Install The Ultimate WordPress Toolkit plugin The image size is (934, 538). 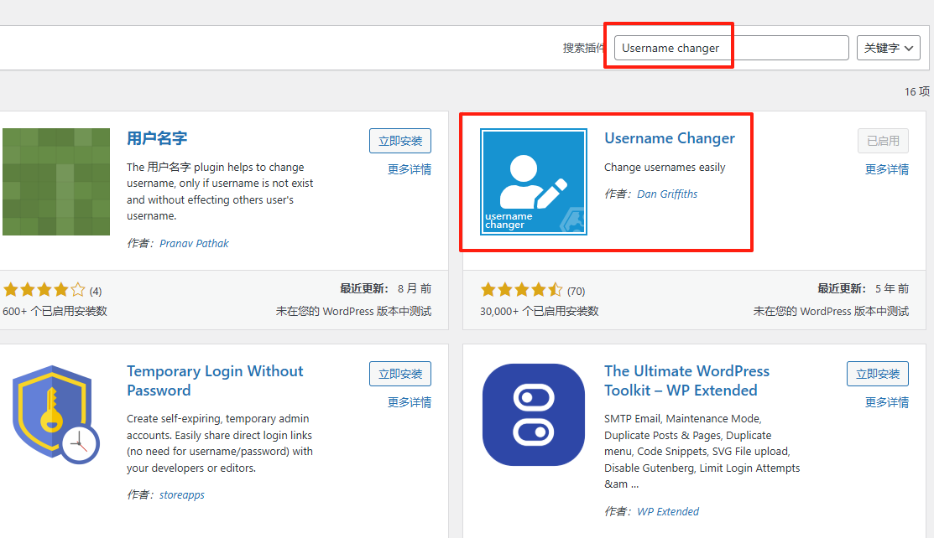click(878, 374)
